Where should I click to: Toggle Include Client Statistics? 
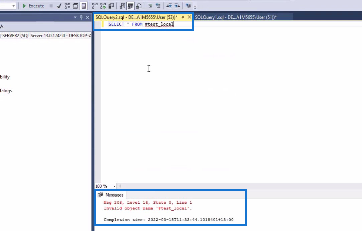point(111,6)
